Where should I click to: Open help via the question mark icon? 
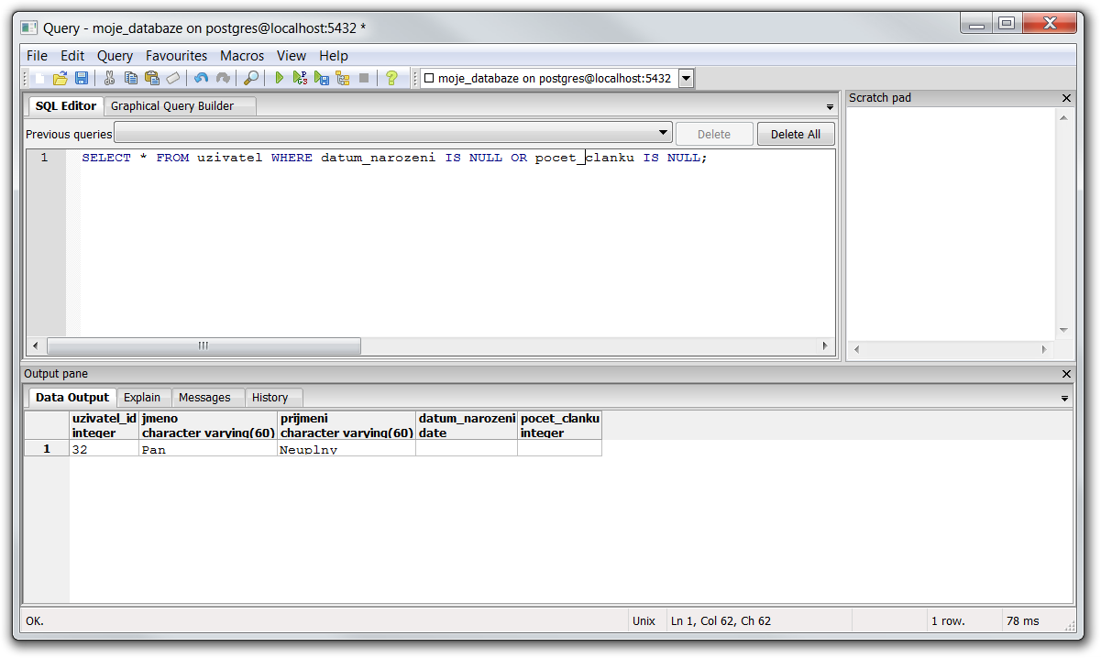(x=391, y=79)
